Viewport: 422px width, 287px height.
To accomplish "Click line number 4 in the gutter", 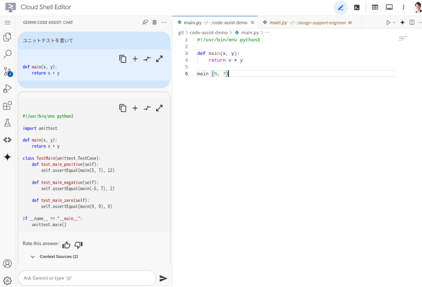I will (187, 60).
